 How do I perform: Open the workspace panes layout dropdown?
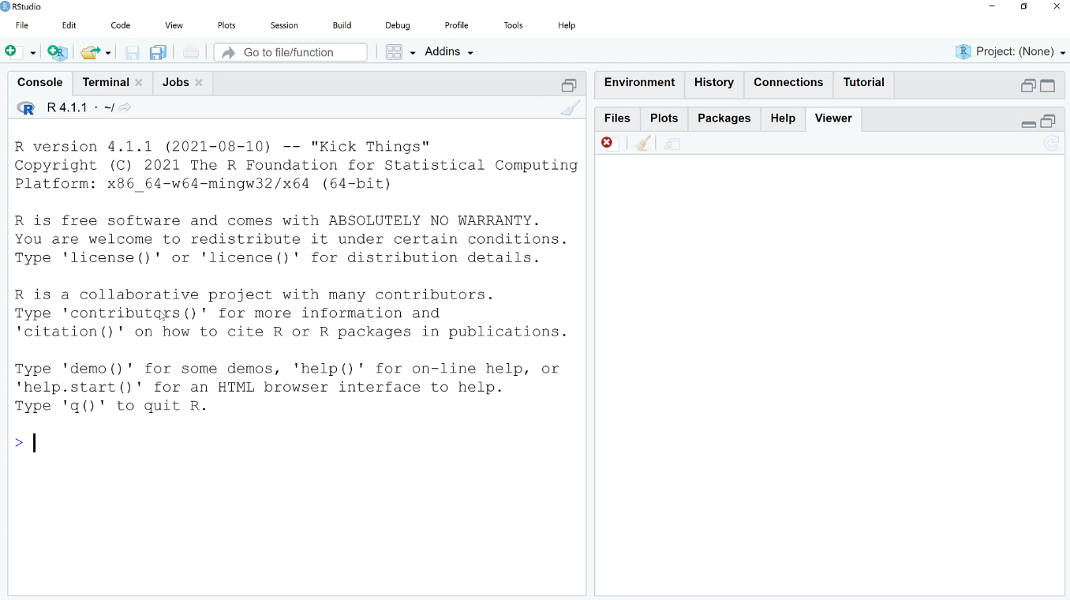point(400,52)
